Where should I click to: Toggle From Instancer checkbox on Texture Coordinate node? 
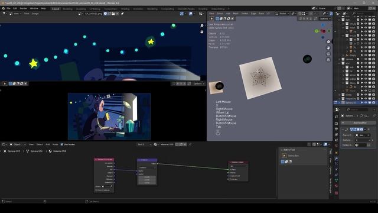[96, 191]
